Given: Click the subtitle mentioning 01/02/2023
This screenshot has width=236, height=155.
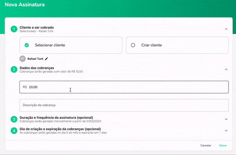Looking at the screenshot, I should coord(60,121).
